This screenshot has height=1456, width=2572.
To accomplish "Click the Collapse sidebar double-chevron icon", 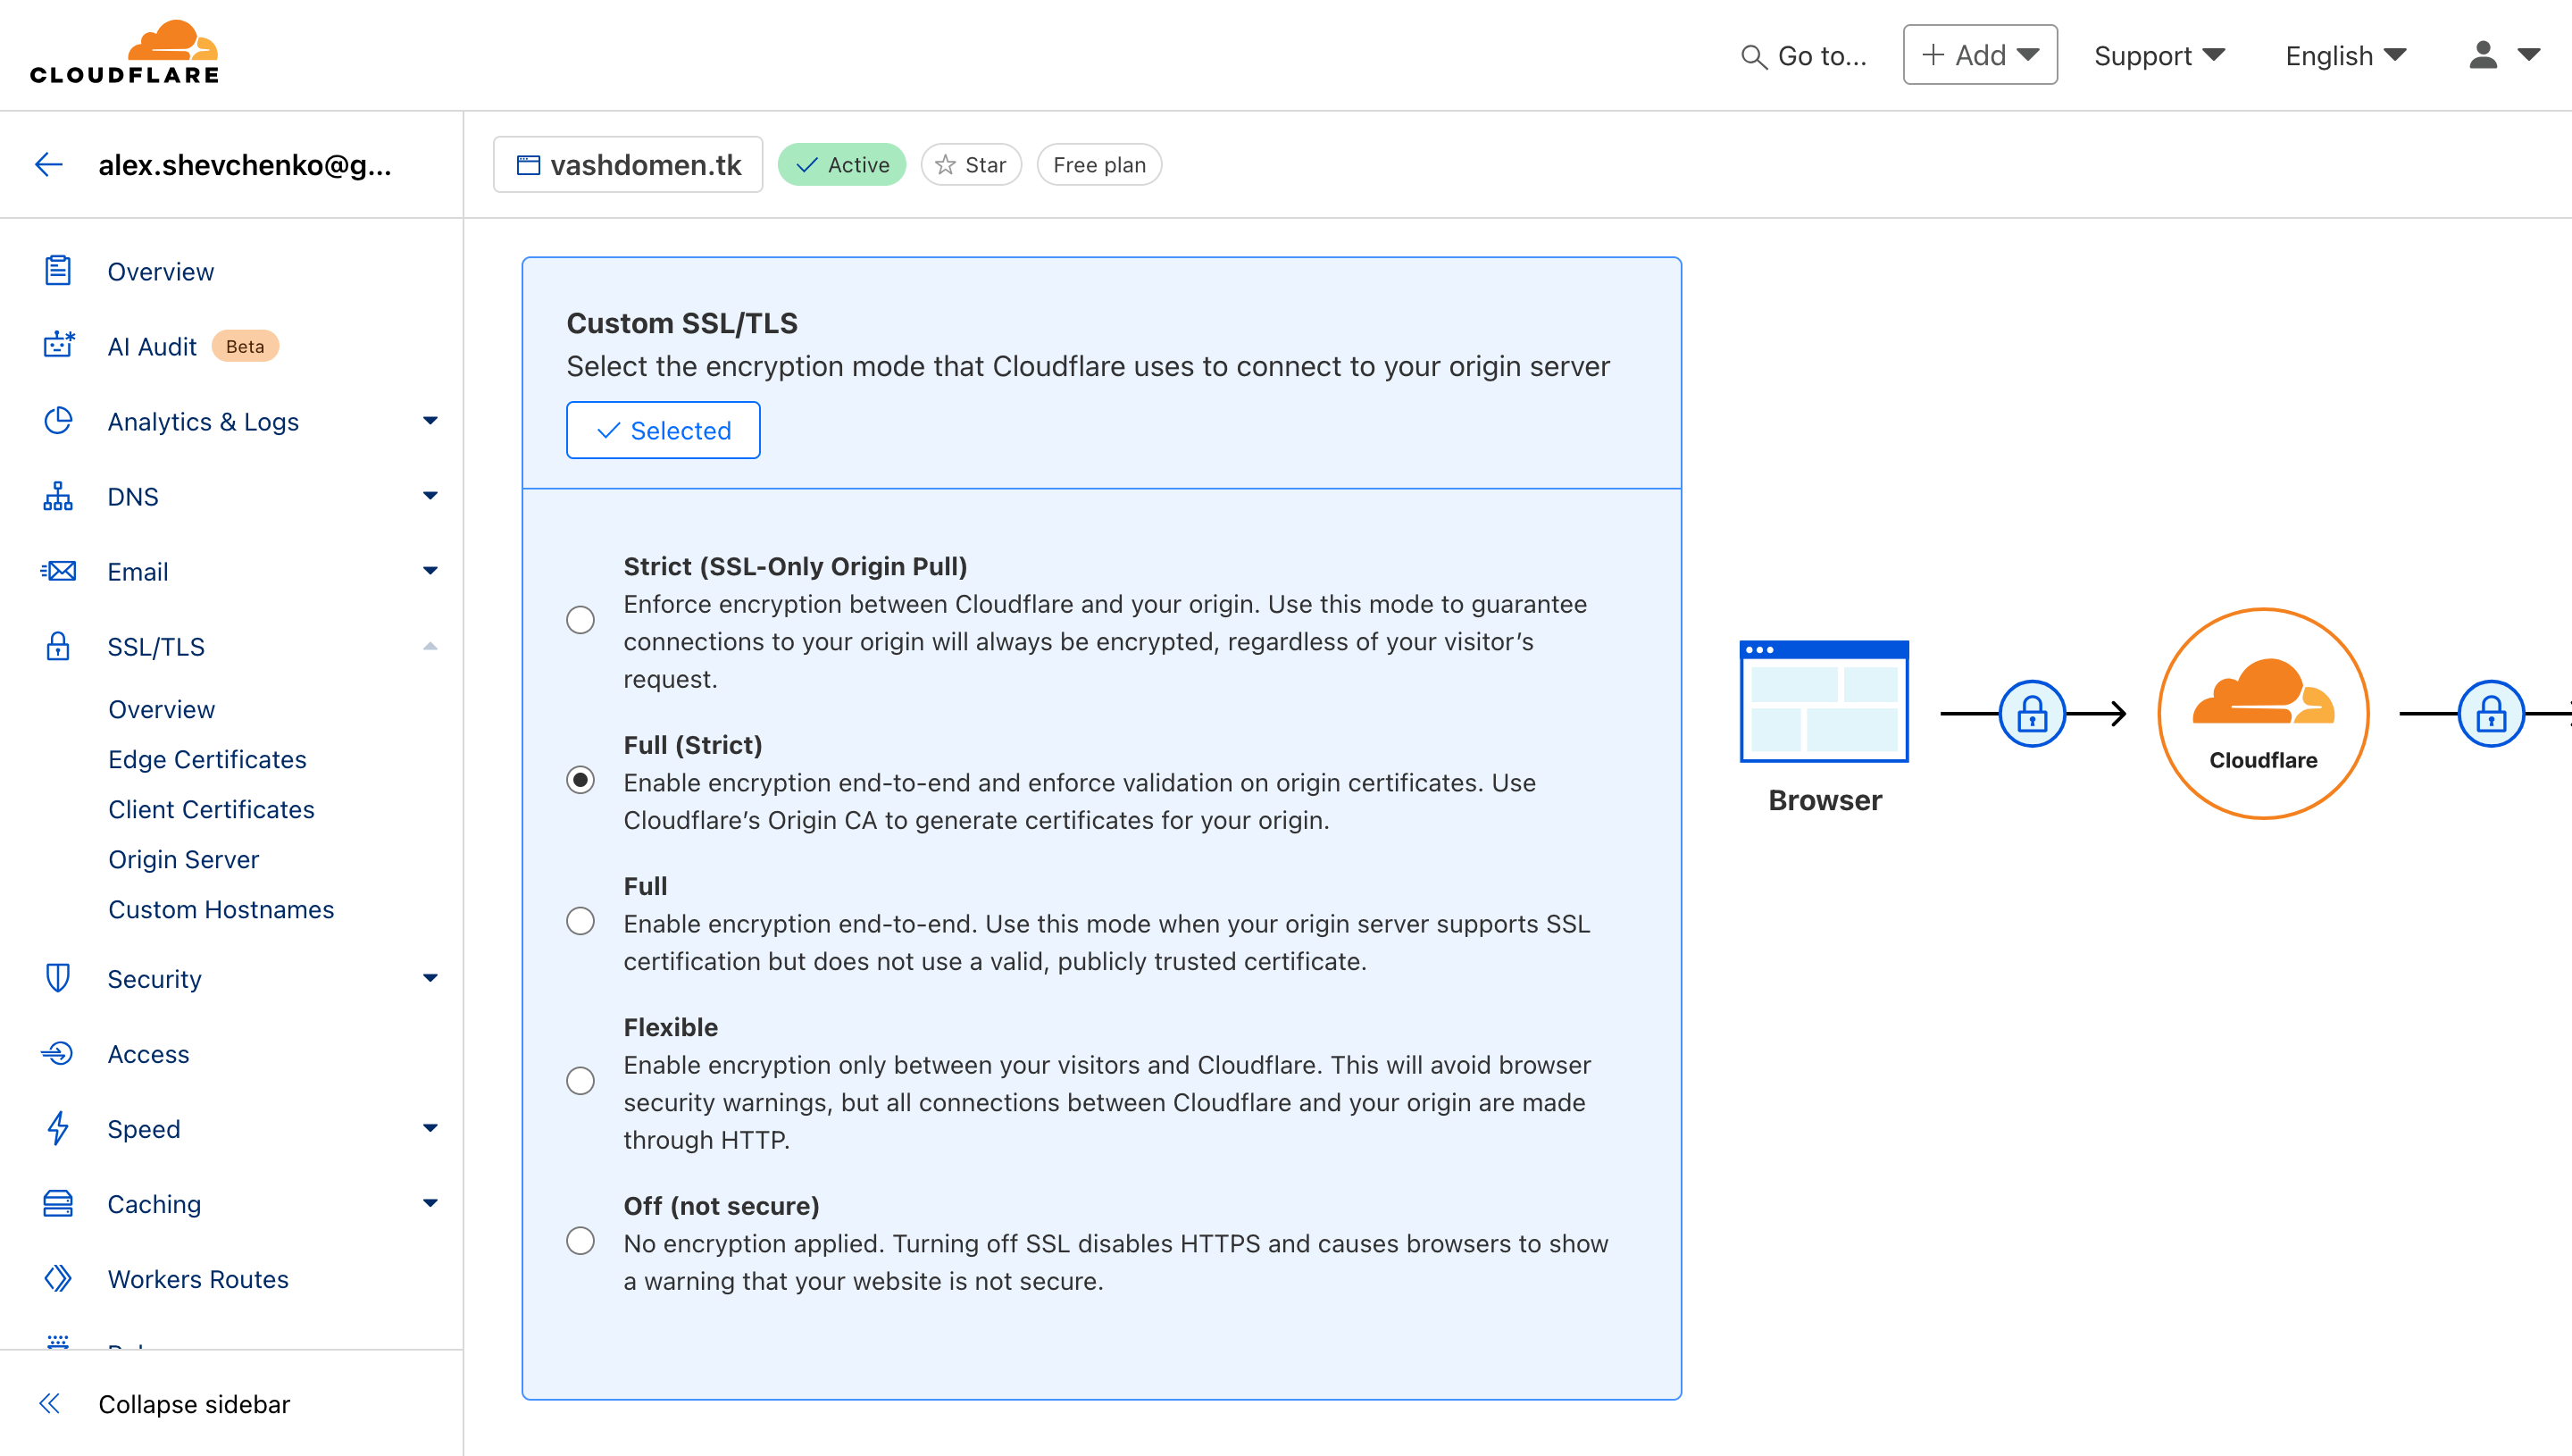I will point(49,1403).
